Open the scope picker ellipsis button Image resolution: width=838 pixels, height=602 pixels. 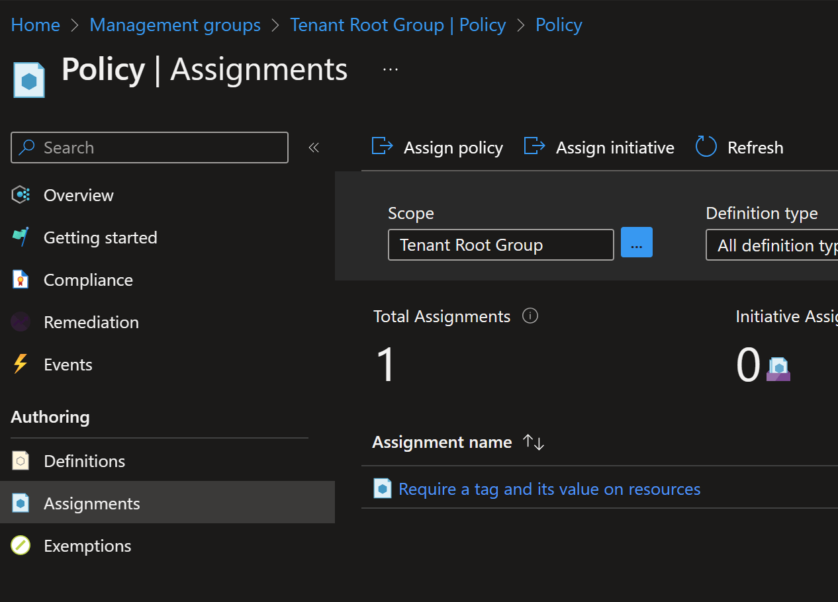coord(636,242)
